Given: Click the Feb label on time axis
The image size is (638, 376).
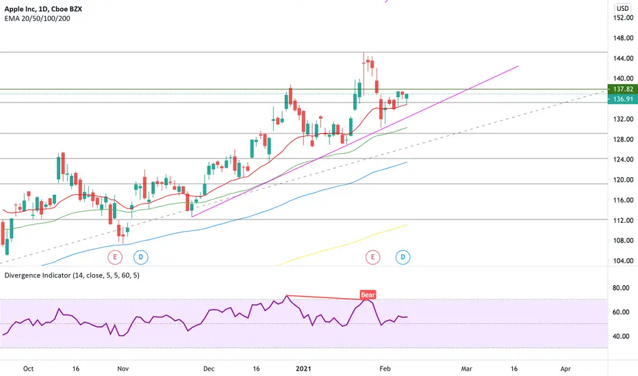Looking at the screenshot, I should (385, 368).
